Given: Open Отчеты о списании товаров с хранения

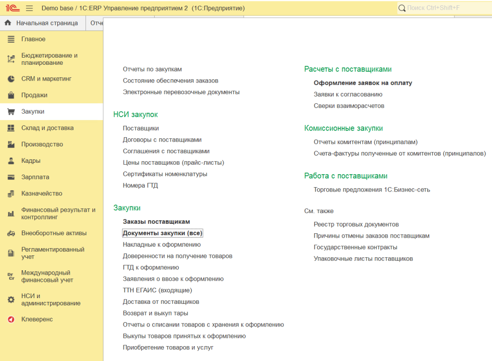Looking at the screenshot, I should point(203,325).
